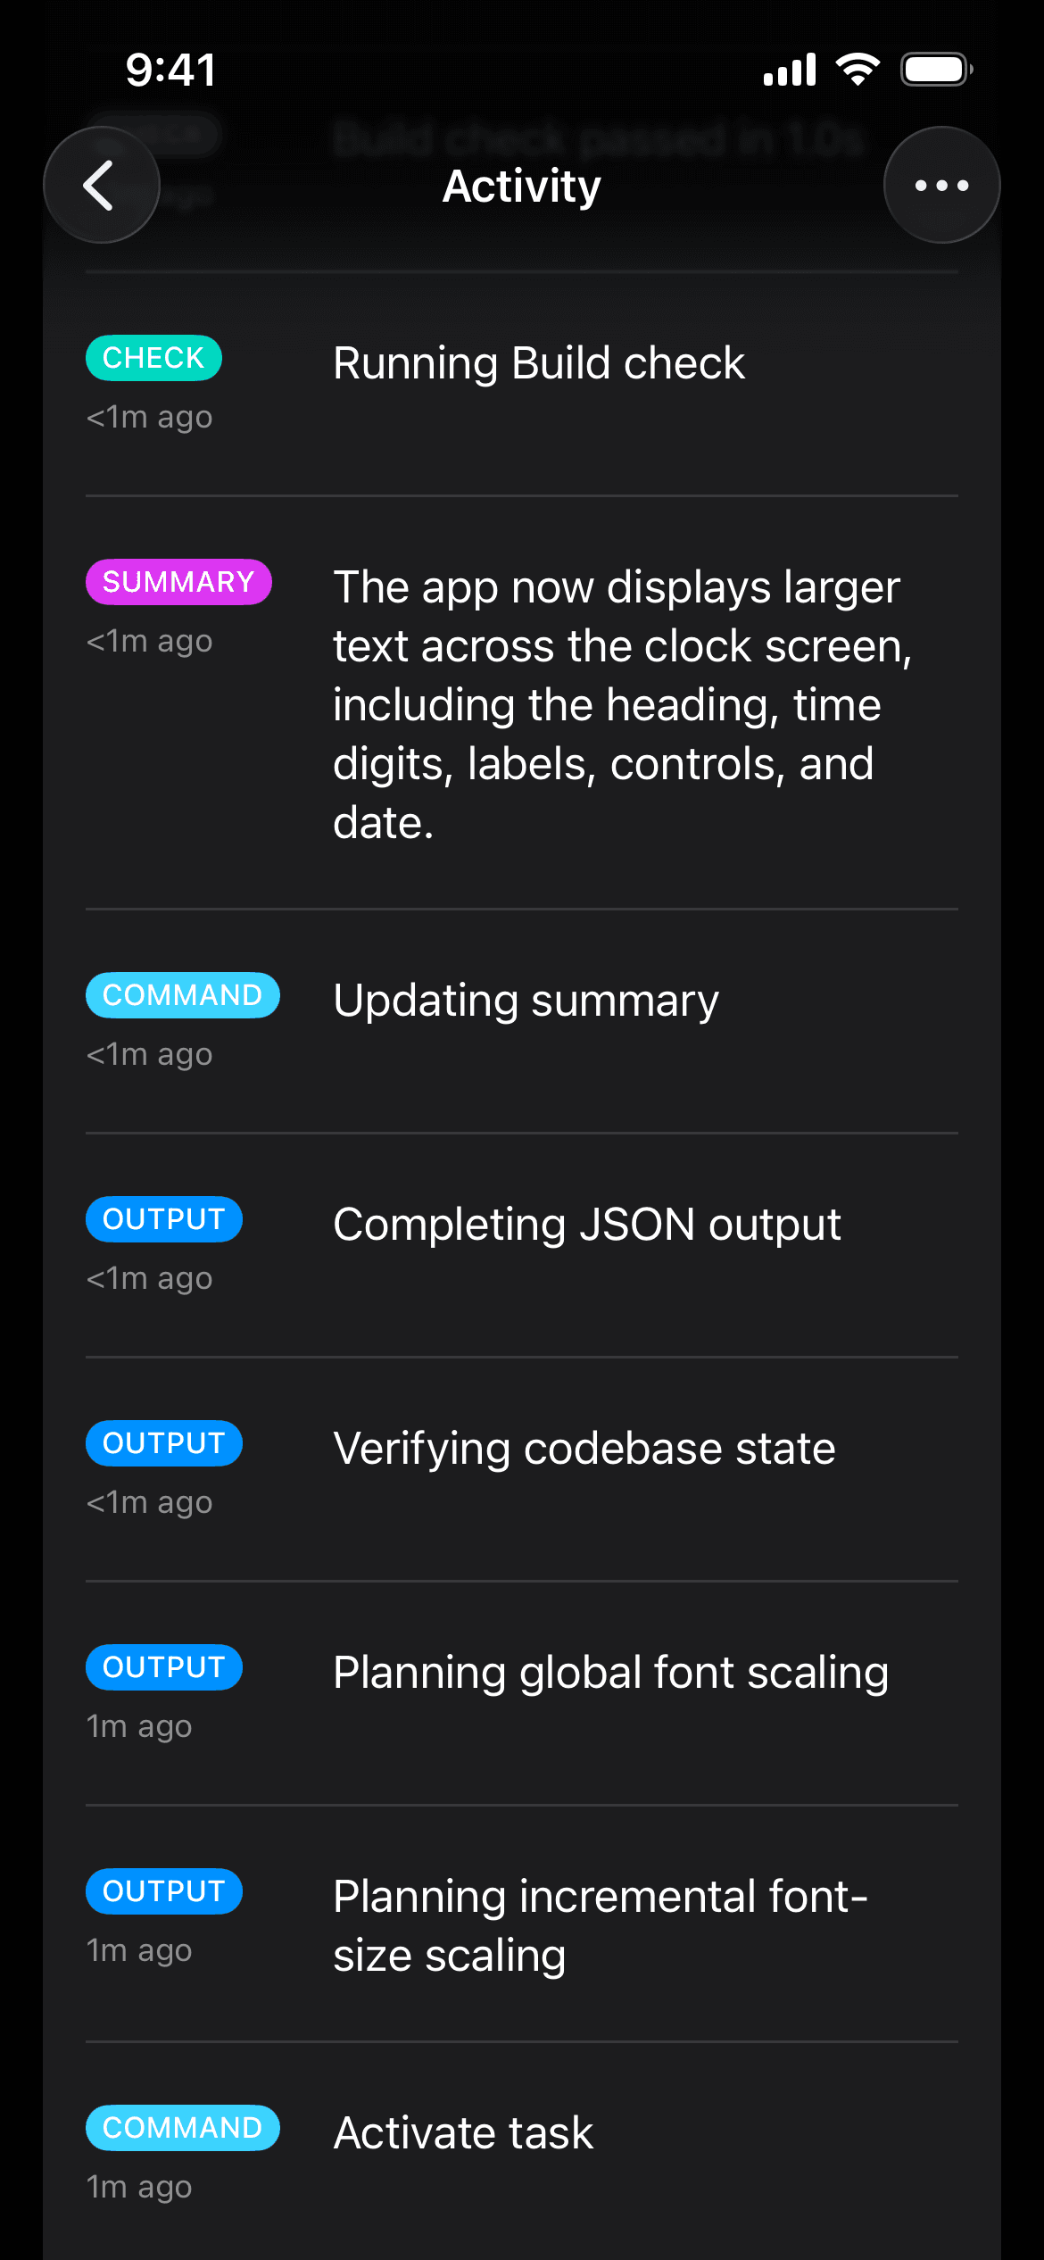
Task: Tap the Activity screen title
Action: tap(521, 186)
